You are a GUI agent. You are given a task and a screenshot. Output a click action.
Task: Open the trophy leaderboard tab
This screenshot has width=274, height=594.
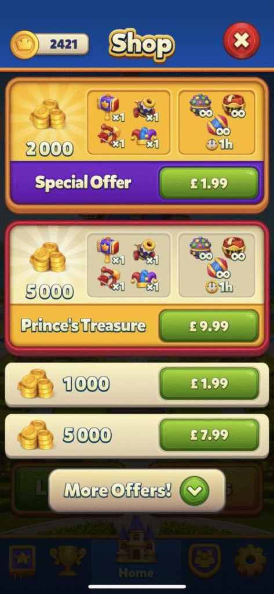67,560
